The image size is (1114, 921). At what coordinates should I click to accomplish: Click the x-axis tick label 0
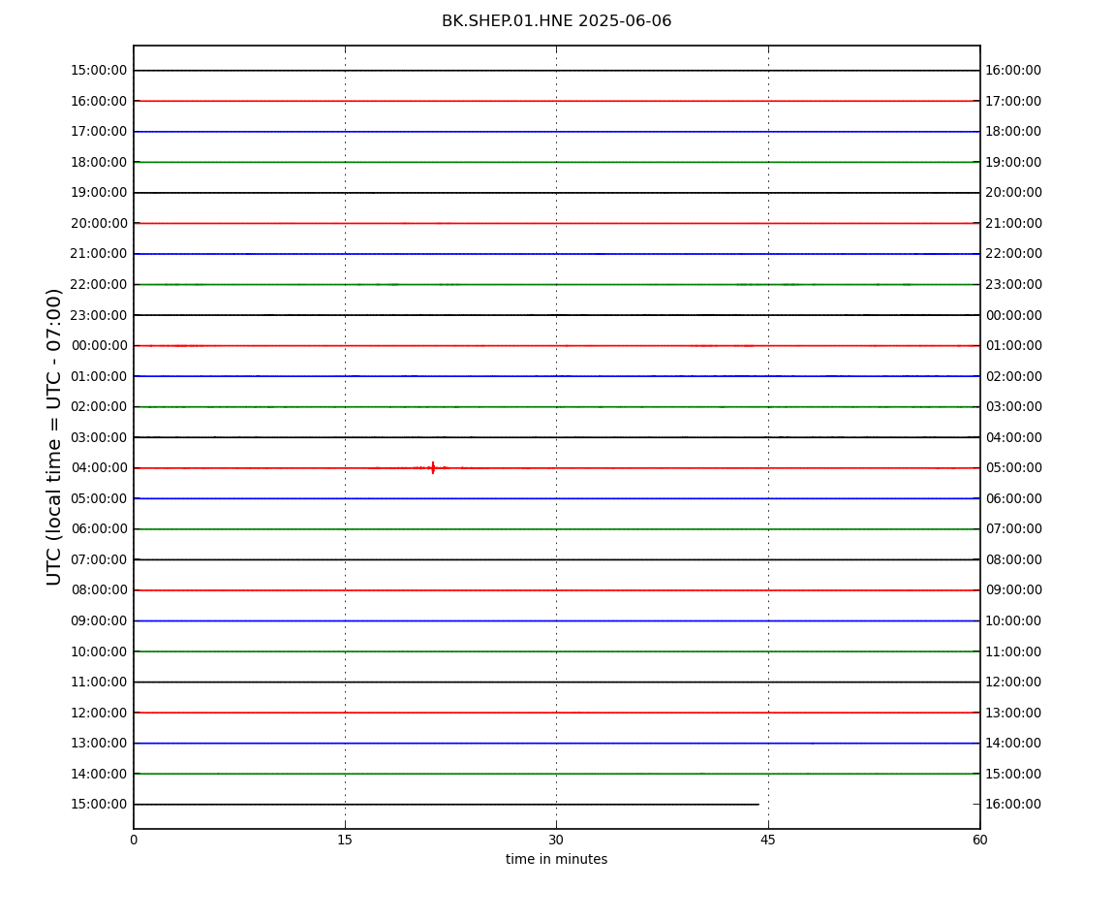134,840
